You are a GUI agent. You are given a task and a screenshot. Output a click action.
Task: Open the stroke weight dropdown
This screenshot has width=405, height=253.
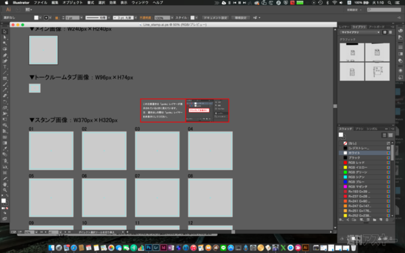(82, 18)
